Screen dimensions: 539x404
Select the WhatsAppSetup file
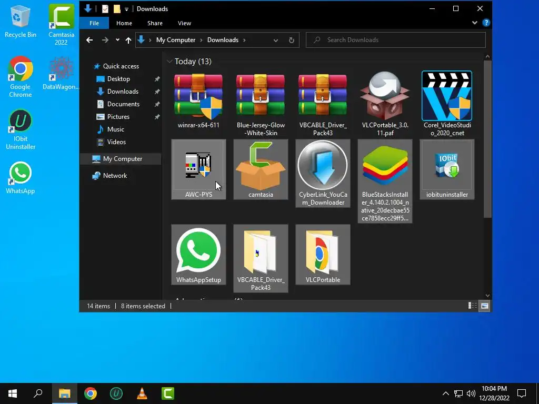point(198,255)
